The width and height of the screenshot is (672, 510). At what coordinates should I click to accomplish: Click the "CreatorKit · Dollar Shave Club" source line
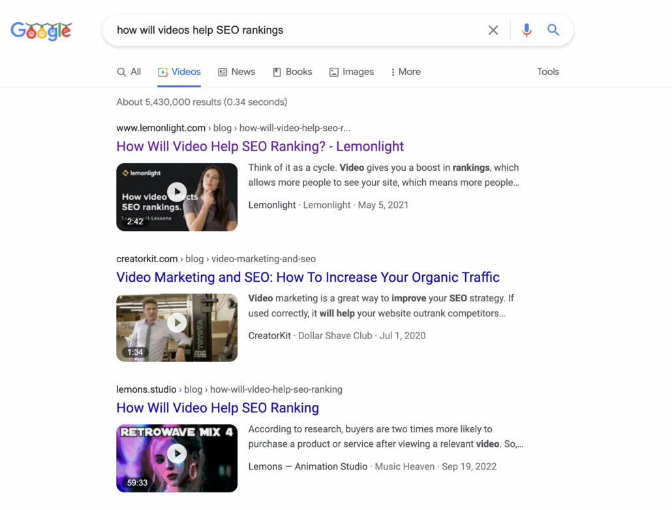(x=337, y=336)
